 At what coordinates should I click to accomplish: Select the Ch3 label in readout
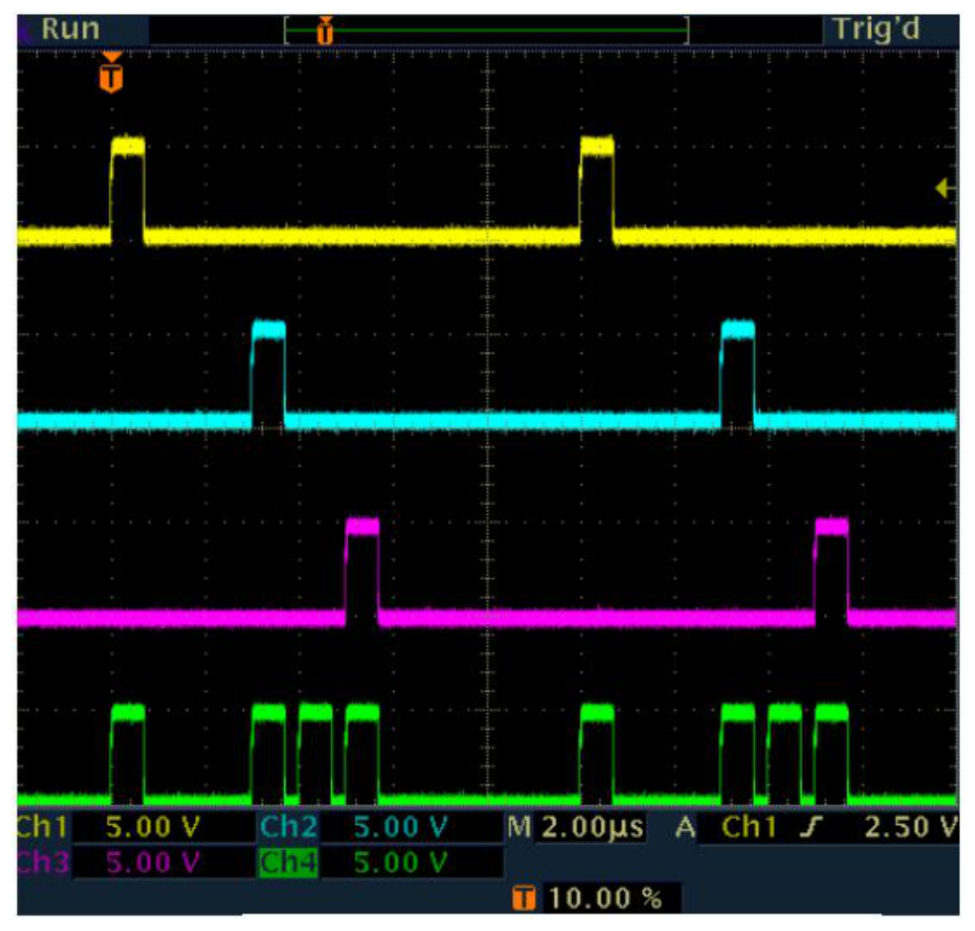[x=43, y=862]
